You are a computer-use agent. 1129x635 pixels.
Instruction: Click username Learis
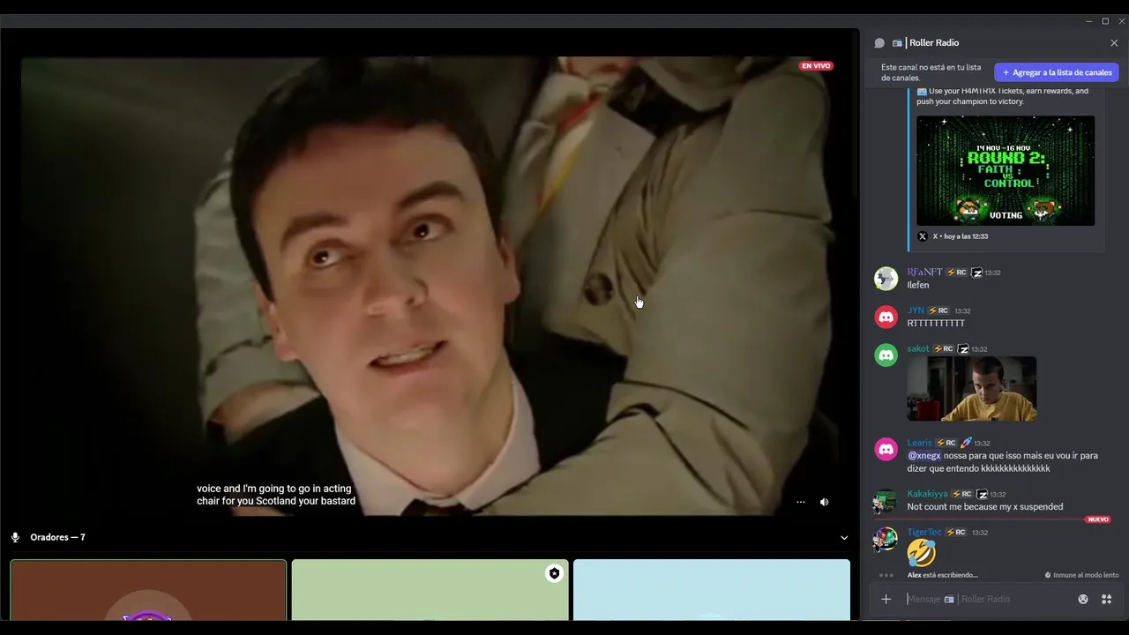(919, 443)
